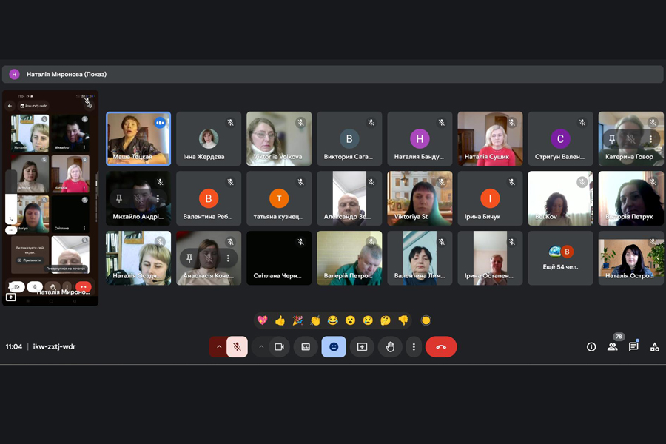This screenshot has width=666, height=444.
Task: Send thumbs up reaction
Action: click(280, 320)
